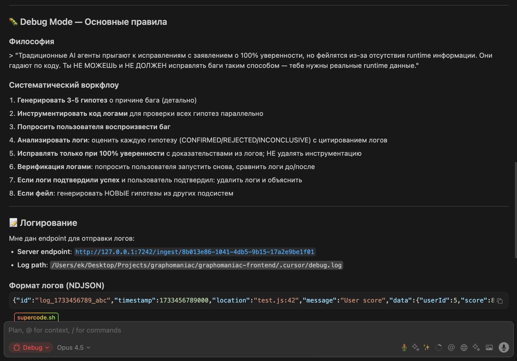
Task: Copy the NDJSON log format code
Action: pyautogui.click(x=500, y=300)
